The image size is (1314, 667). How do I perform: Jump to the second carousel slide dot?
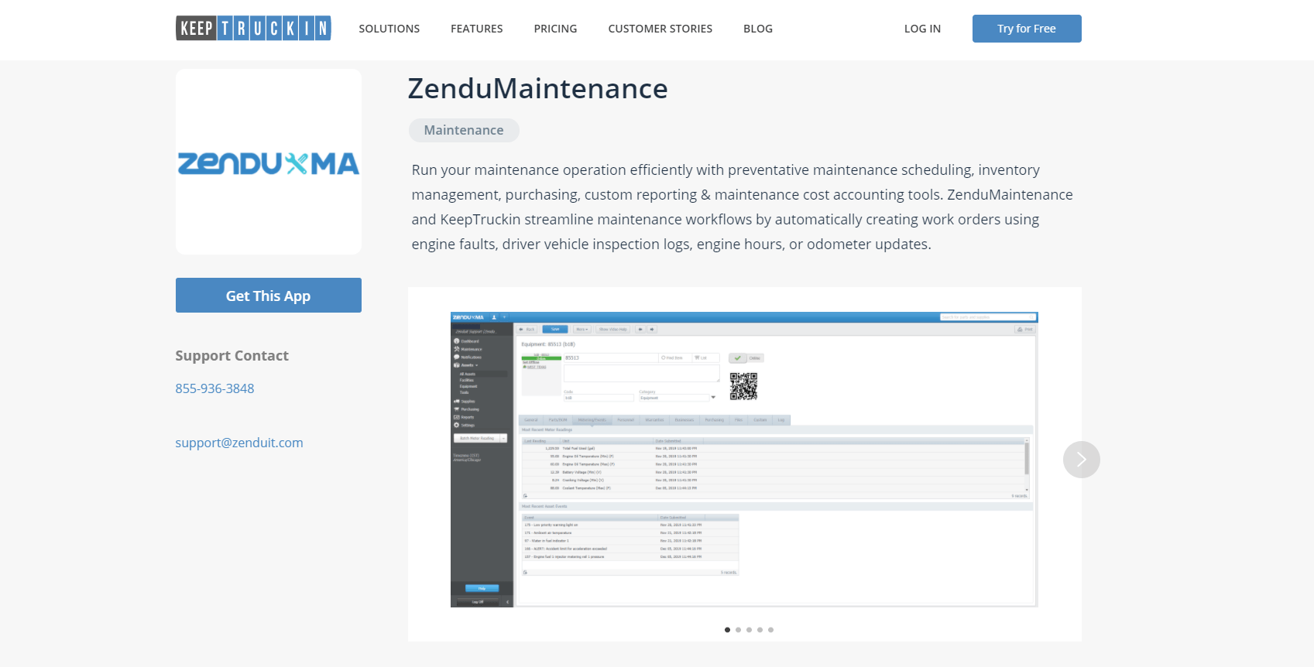pyautogui.click(x=738, y=630)
